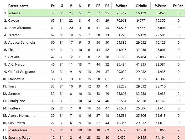Click the Team Altamura entry
This screenshot has width=185, height=140.
tap(19, 28)
